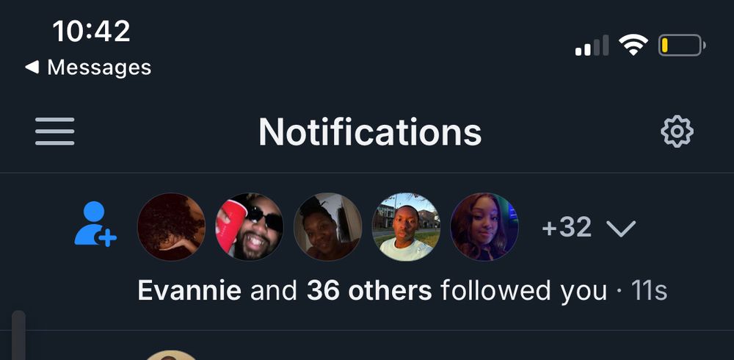Tap the blue new-follower icon
Viewport: 734px width, 360px height.
tap(95, 224)
